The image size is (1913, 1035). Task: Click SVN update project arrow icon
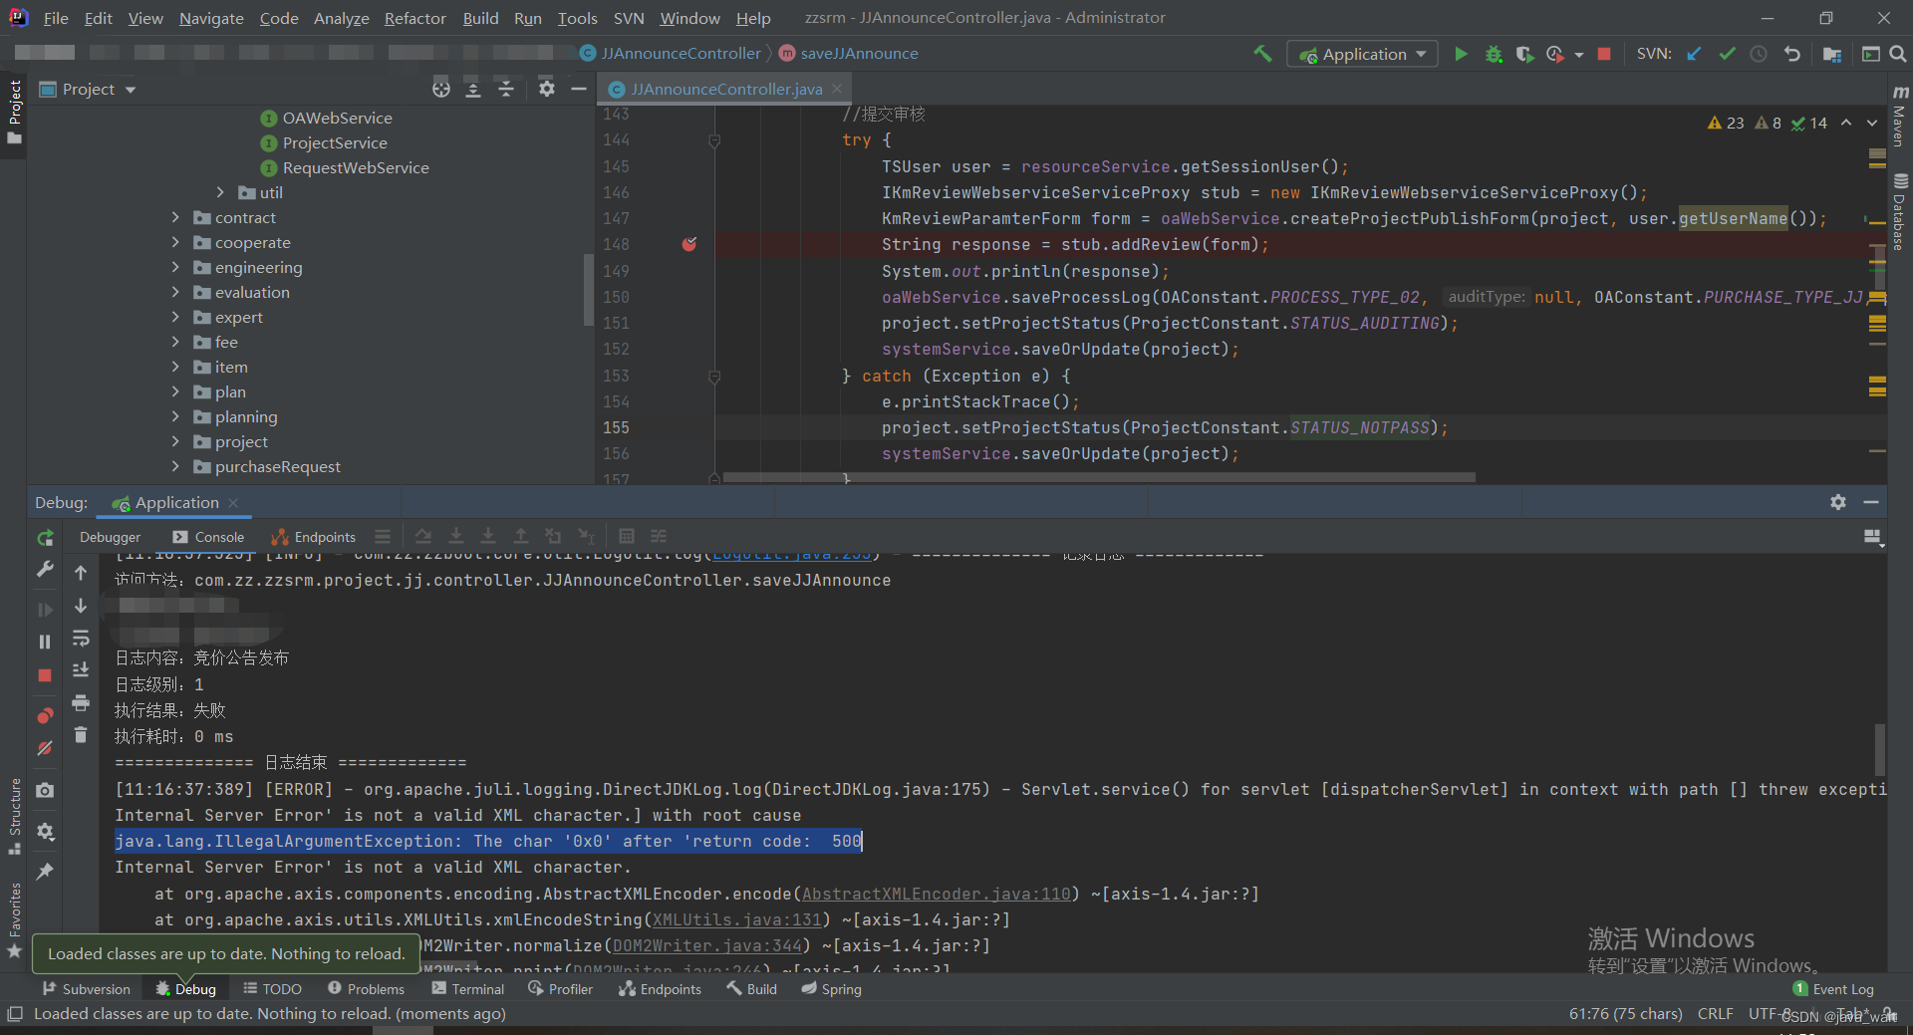click(1694, 54)
